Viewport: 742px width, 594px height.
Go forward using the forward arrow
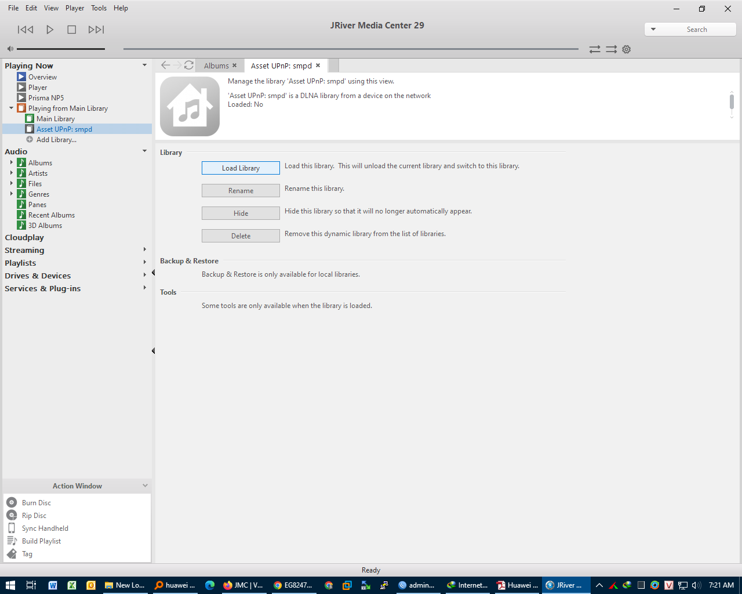point(177,65)
